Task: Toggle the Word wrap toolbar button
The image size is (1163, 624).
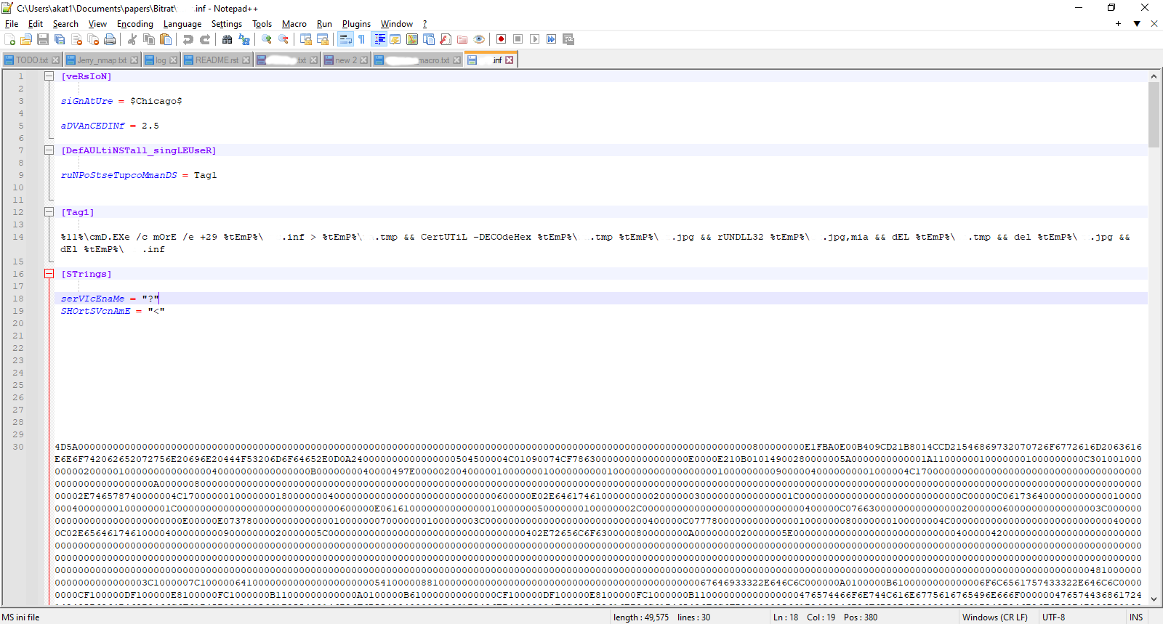Action: click(x=345, y=39)
